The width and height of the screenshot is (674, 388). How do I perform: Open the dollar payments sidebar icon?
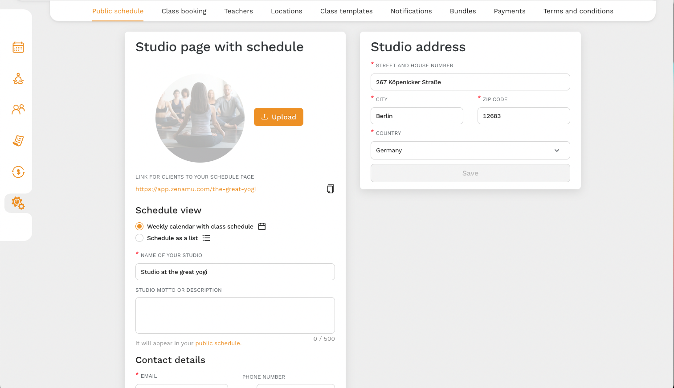click(x=18, y=172)
